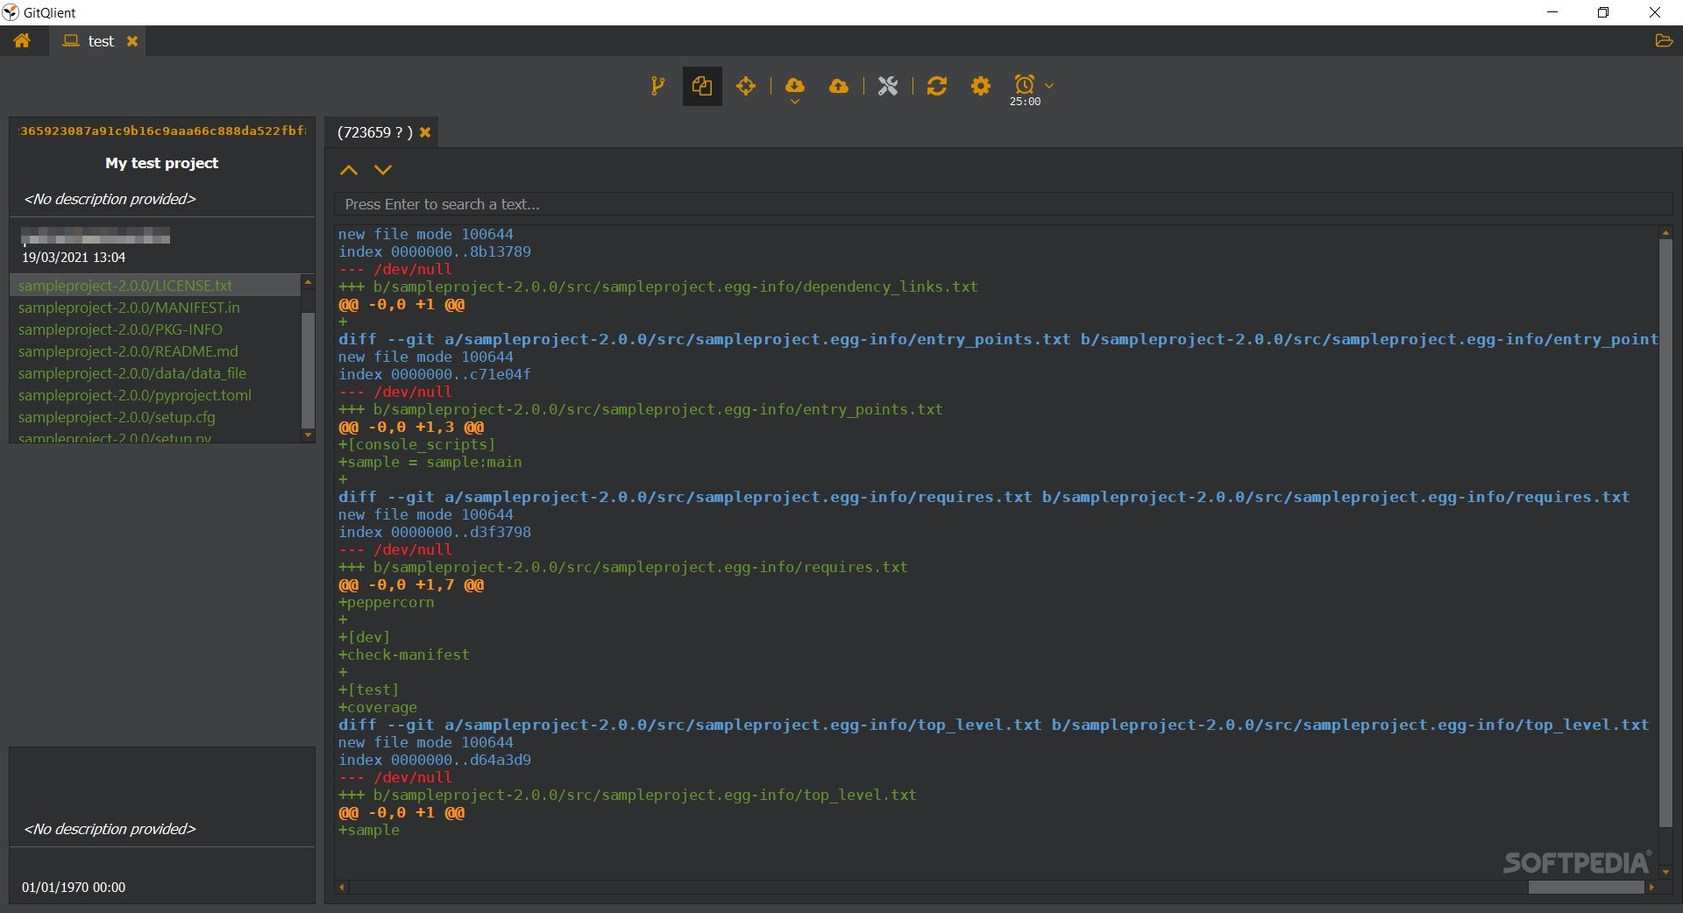
Task: Click the date 01/01/1970 00:00
Action: (74, 888)
